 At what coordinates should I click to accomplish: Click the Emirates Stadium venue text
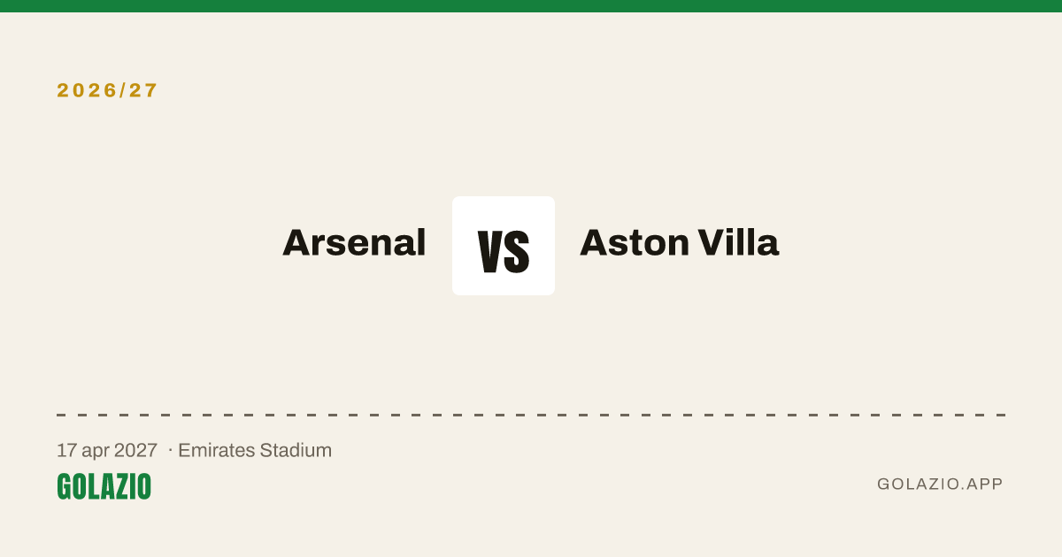pos(255,450)
